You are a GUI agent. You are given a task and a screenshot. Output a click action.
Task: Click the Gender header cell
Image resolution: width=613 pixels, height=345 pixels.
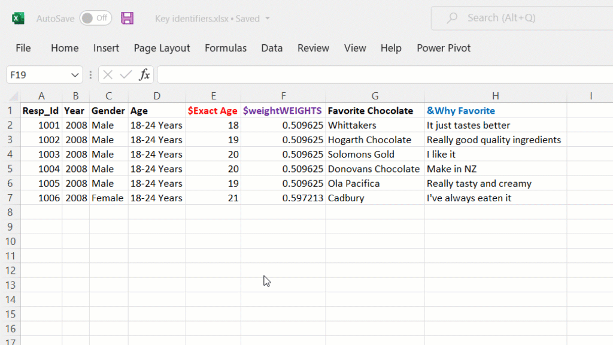point(109,111)
